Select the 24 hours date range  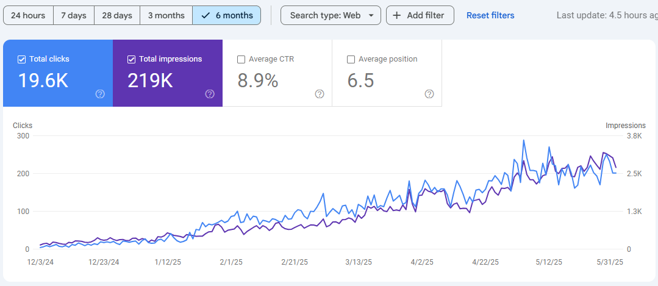pyautogui.click(x=28, y=15)
